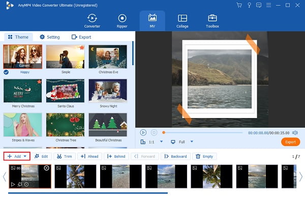Open the feedback chat icon
This screenshot has height=198, width=305.
coord(259,5)
